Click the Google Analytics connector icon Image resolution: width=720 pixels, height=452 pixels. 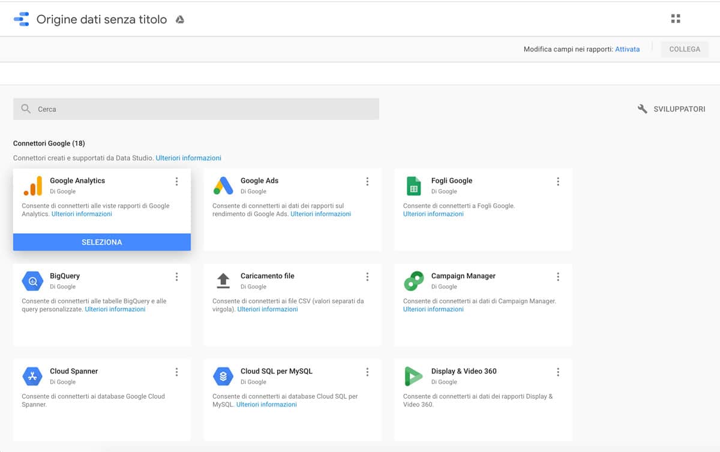(32, 186)
